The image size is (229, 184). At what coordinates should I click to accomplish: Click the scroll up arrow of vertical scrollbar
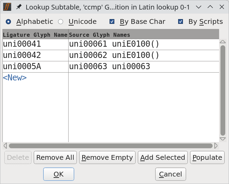(223, 42)
